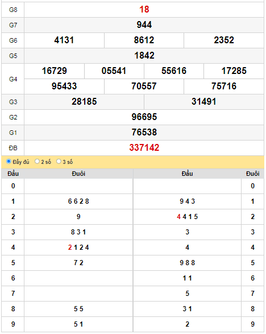Choose the '3 số' radio option
This screenshot has width=266, height=334.
59,162
